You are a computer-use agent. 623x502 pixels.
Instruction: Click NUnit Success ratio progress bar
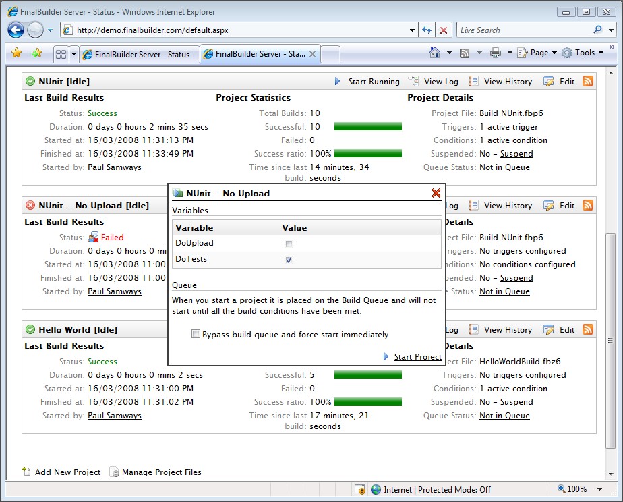pyautogui.click(x=368, y=153)
